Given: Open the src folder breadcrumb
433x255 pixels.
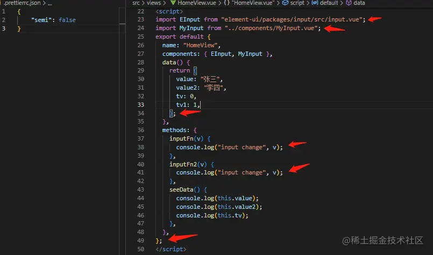Looking at the screenshot, I should click(136, 3).
